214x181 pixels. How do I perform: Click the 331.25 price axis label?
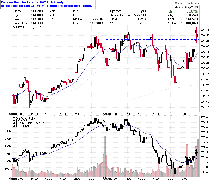click(x=205, y=107)
